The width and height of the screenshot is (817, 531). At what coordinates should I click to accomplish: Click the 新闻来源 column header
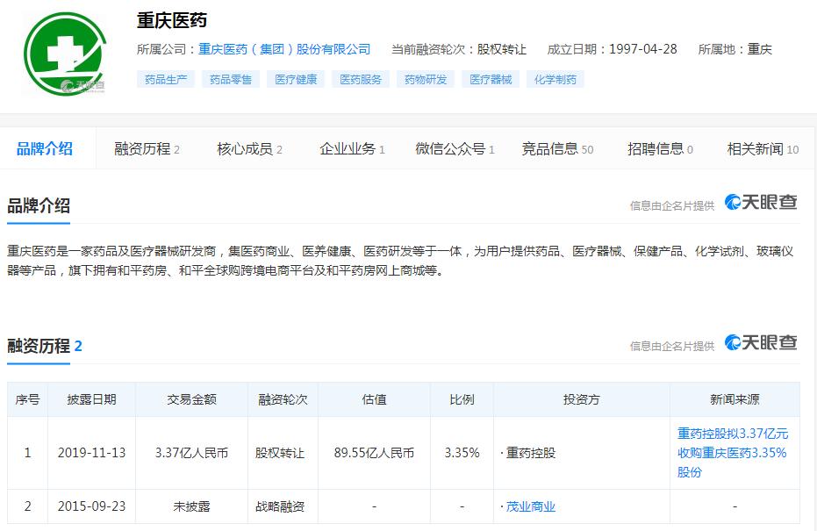tap(735, 399)
